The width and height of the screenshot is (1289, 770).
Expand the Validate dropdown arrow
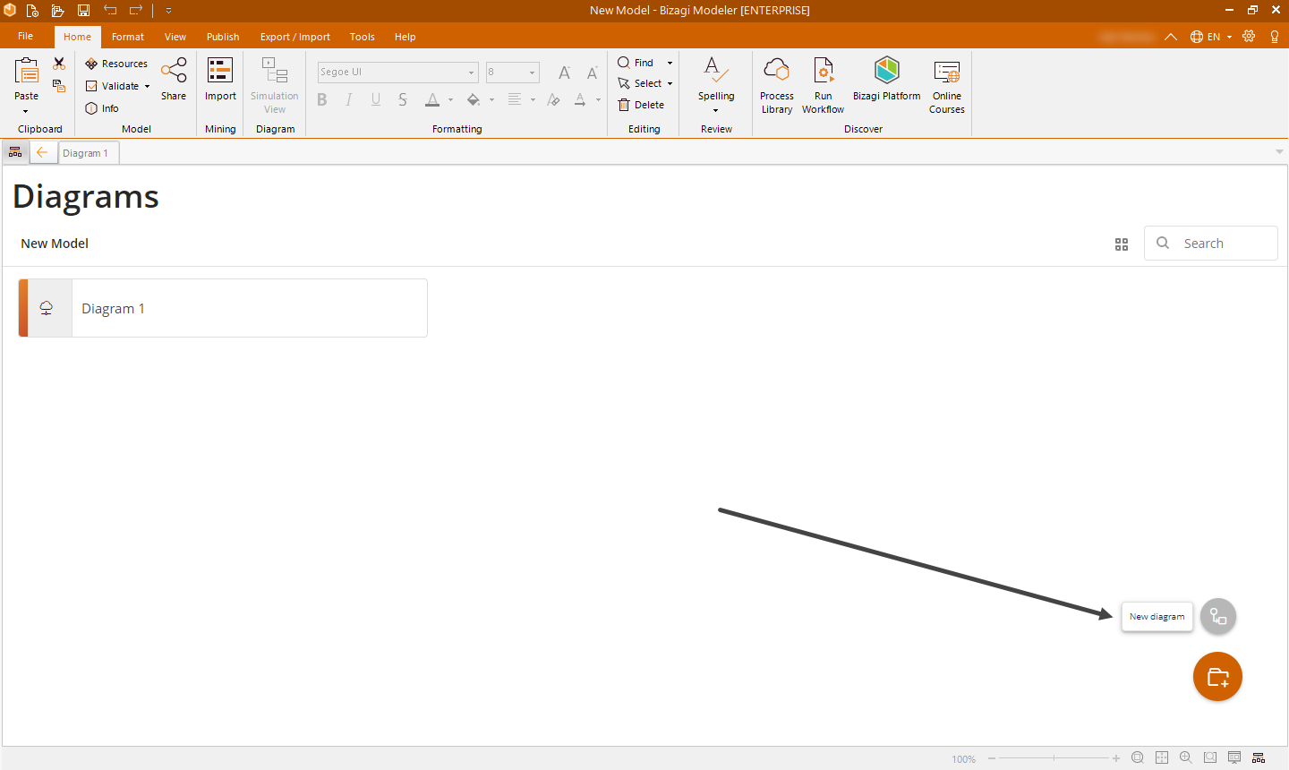(x=147, y=86)
